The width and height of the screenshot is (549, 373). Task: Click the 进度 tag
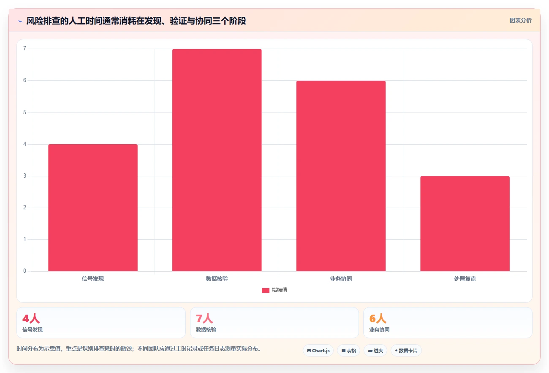[x=375, y=351]
